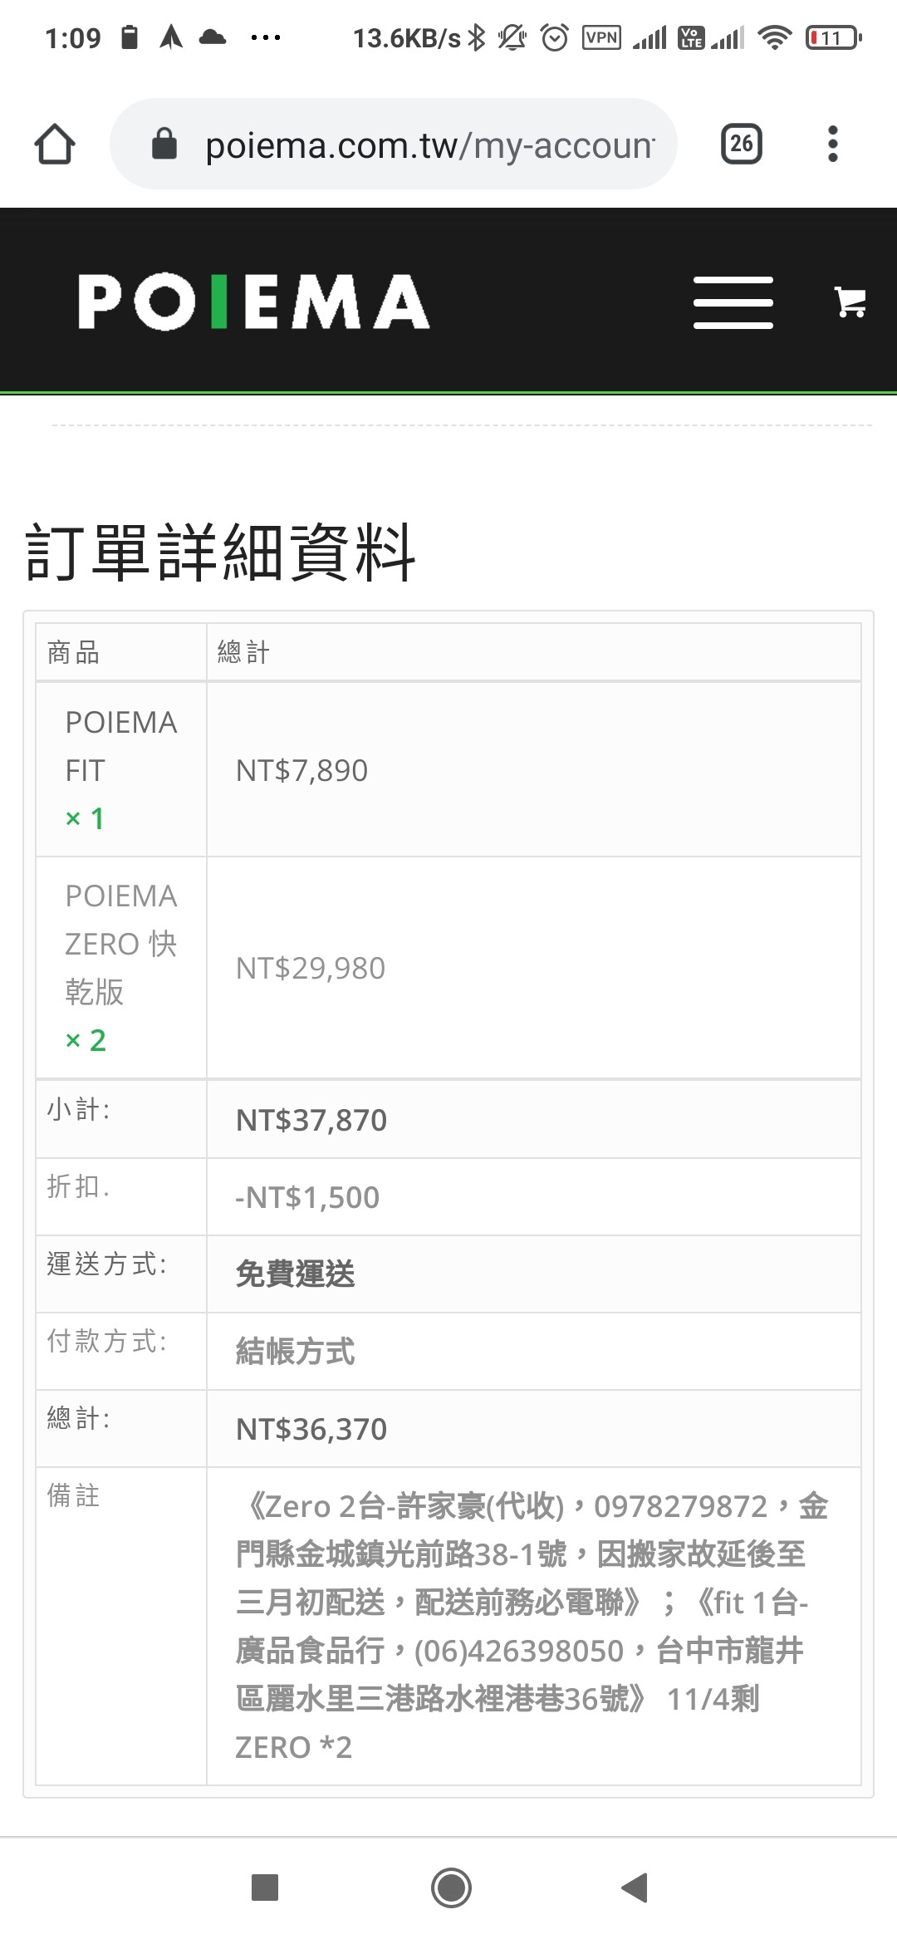Open the browser three-dot overflow menu
Viewport: 897px width, 1944px height.
click(833, 145)
